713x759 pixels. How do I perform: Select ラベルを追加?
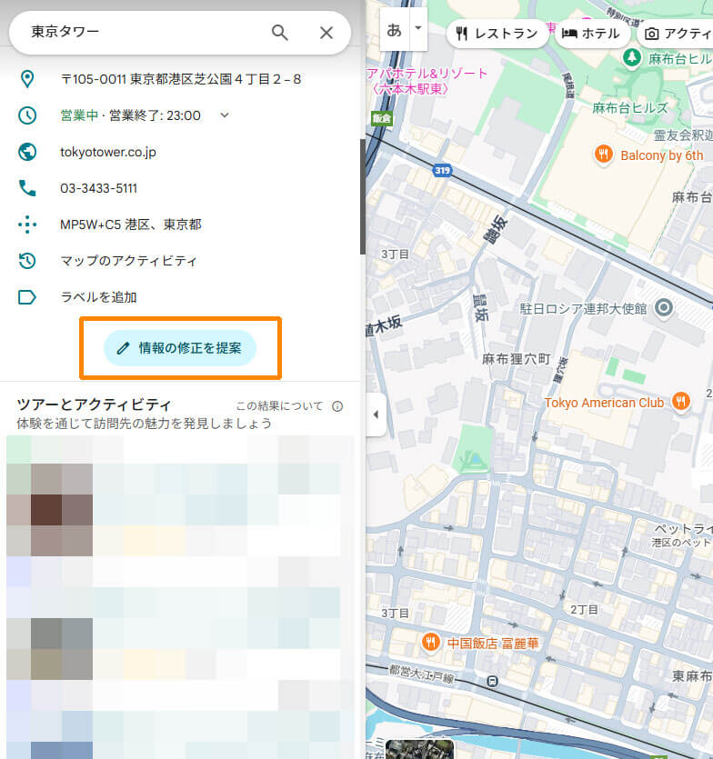(x=99, y=297)
